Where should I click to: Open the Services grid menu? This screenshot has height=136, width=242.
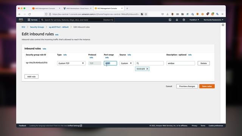[x=33, y=20]
